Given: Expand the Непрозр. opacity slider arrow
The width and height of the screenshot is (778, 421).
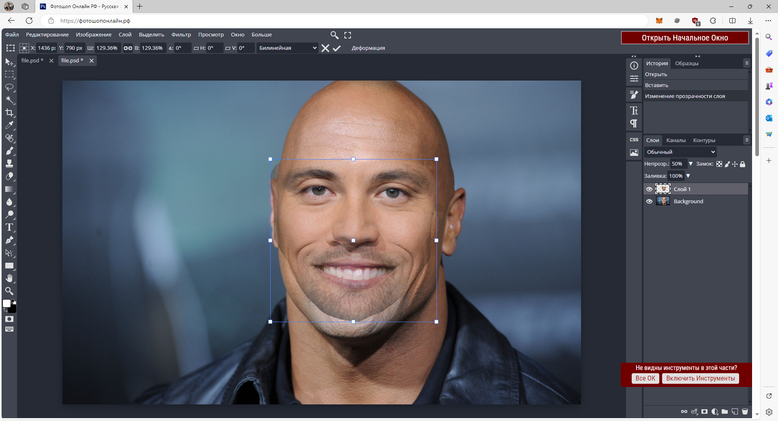Looking at the screenshot, I should pyautogui.click(x=690, y=164).
